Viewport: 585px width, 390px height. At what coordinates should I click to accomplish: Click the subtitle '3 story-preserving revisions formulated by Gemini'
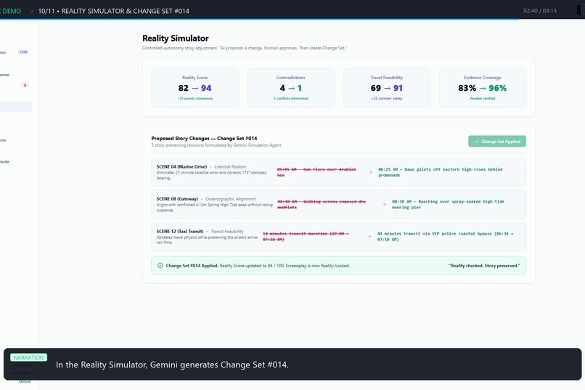tap(216, 145)
